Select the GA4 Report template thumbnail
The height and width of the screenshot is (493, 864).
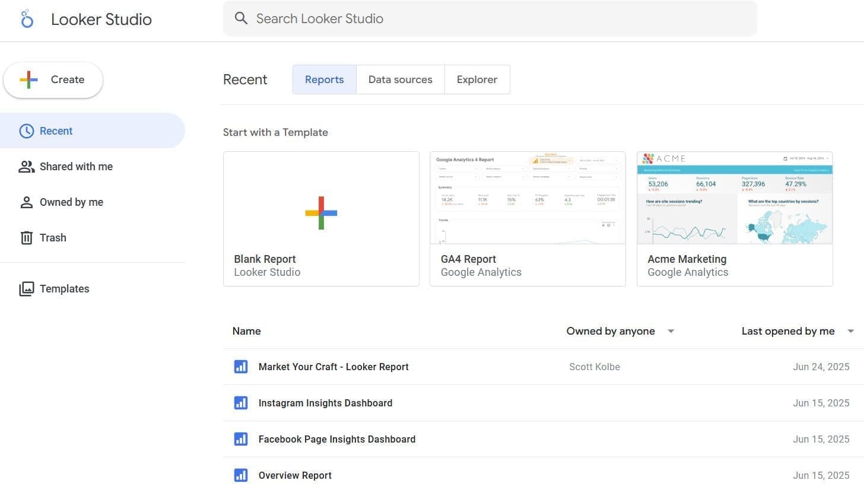pyautogui.click(x=528, y=198)
